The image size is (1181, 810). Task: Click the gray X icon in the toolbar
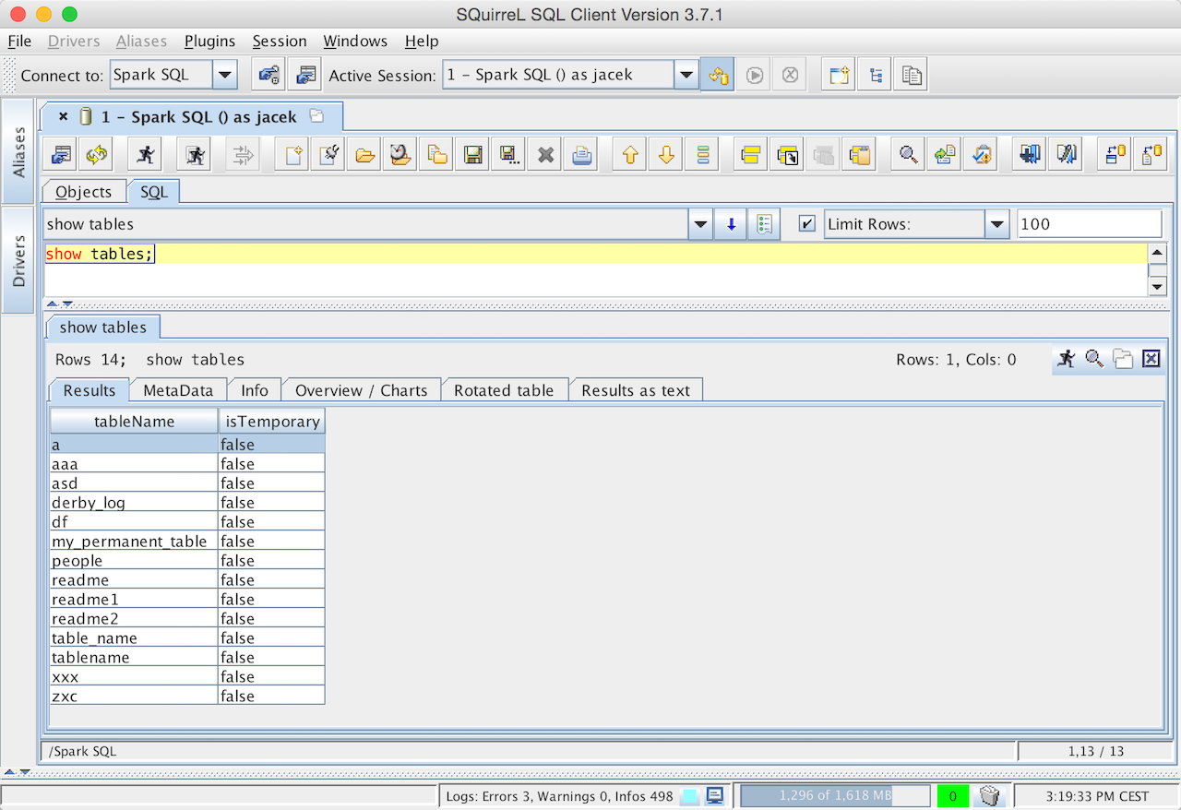(545, 155)
